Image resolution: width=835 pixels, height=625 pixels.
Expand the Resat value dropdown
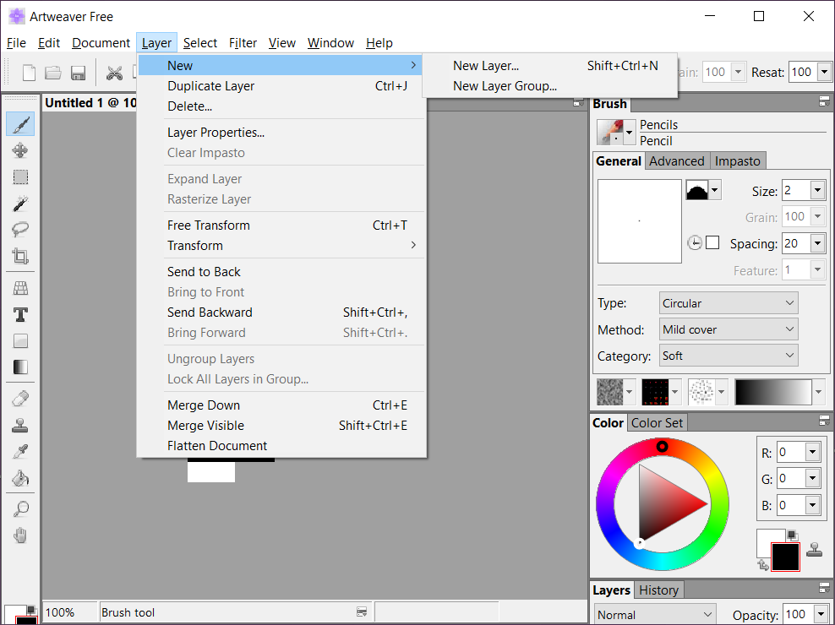(824, 71)
